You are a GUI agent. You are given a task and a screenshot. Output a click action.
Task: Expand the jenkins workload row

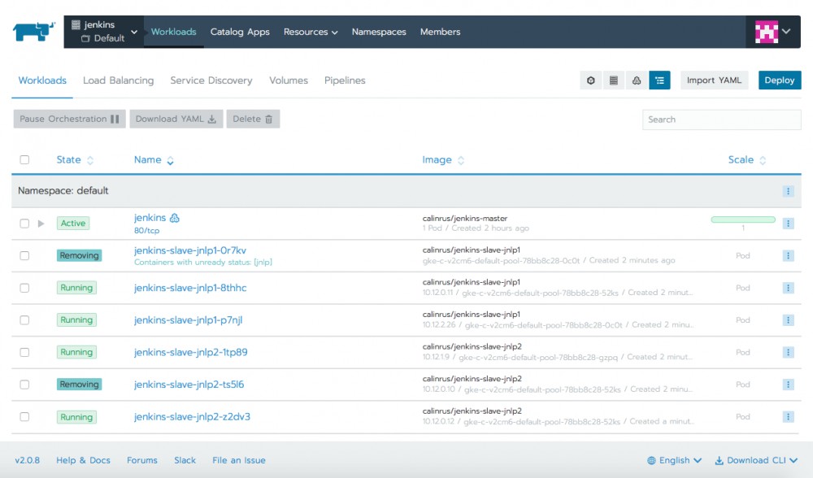coord(41,222)
